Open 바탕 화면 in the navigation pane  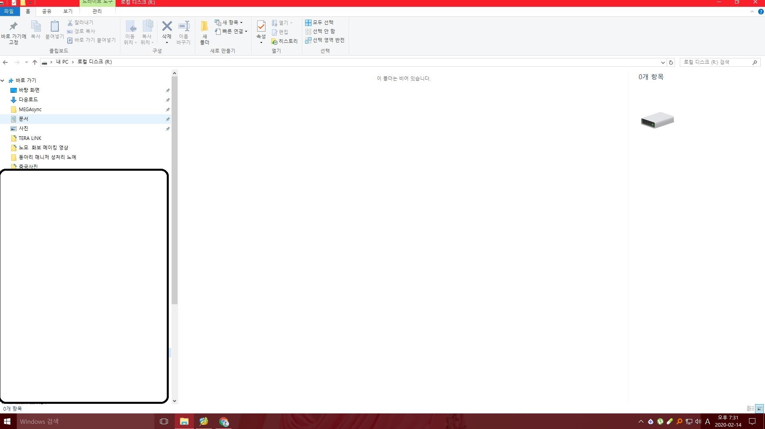point(29,90)
